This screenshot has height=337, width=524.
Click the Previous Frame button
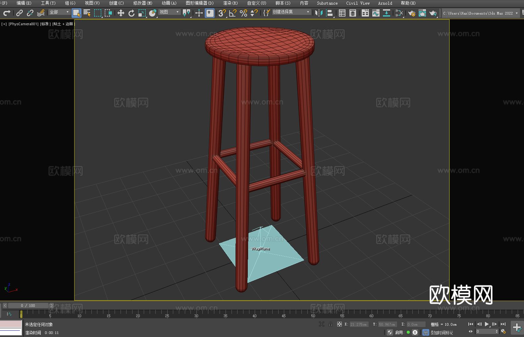479,324
